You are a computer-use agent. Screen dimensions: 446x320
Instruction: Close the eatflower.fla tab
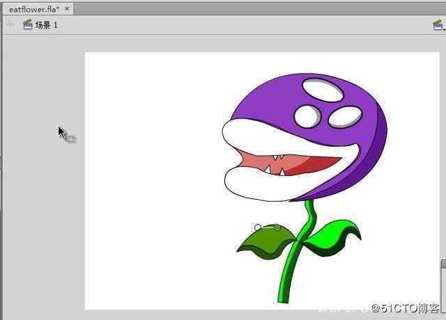click(67, 9)
